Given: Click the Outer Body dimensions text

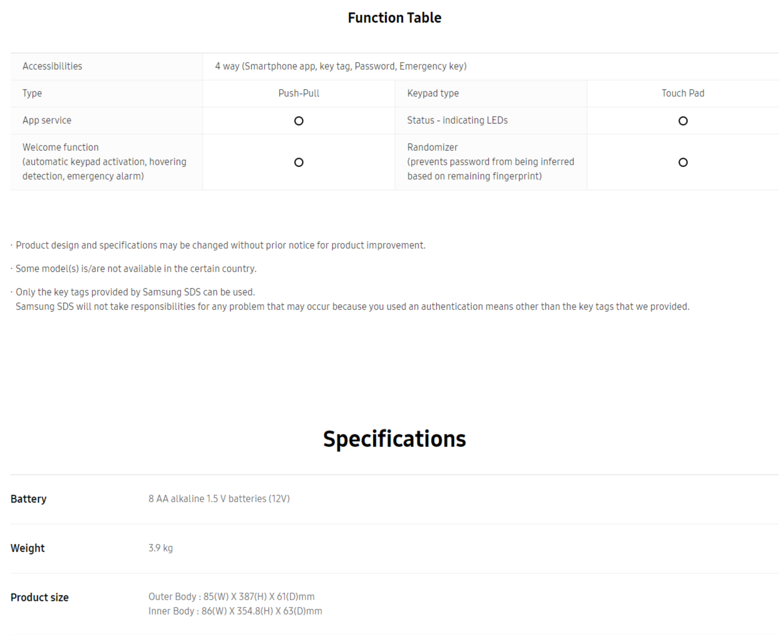Looking at the screenshot, I should tap(232, 597).
